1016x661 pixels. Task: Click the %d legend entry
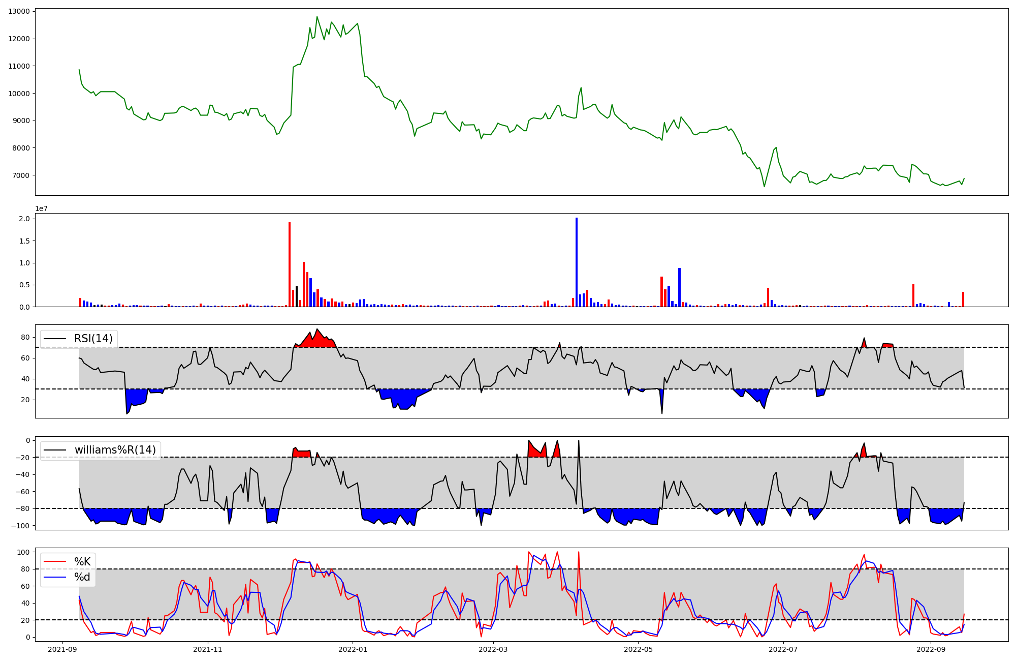pos(82,577)
